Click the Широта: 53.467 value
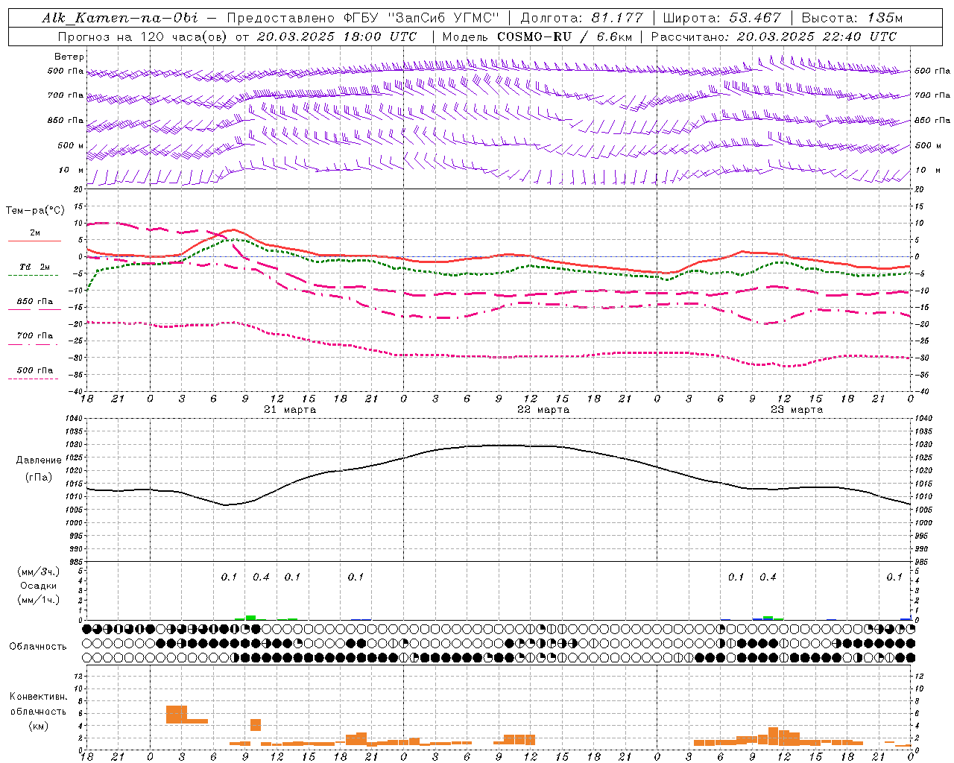 click(x=721, y=18)
